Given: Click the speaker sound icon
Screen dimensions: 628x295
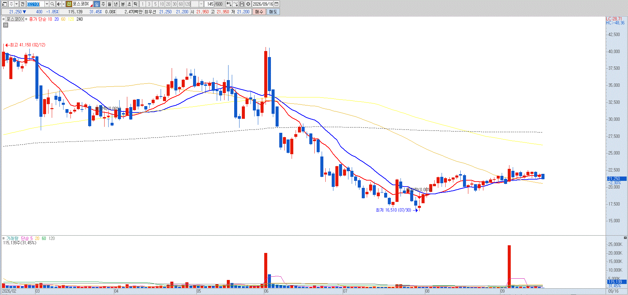Looking at the screenshot, I should tap(59, 4).
